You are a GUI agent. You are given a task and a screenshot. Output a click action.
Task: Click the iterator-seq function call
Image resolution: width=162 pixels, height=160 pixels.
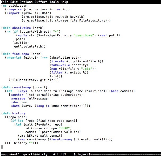pyautogui.click(x=61, y=139)
